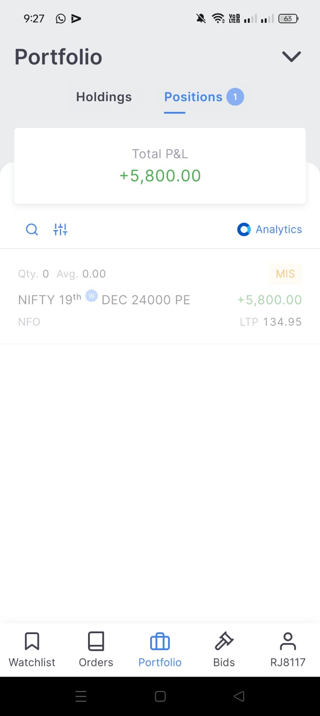The image size is (320, 716).
Task: Tap the Total P&L card
Action: [160, 166]
